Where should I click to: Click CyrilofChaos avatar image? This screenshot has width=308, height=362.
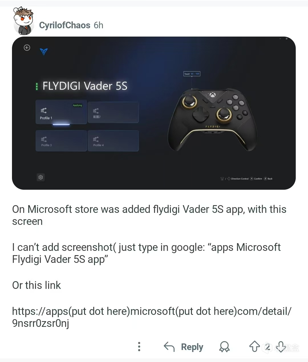point(24,21)
